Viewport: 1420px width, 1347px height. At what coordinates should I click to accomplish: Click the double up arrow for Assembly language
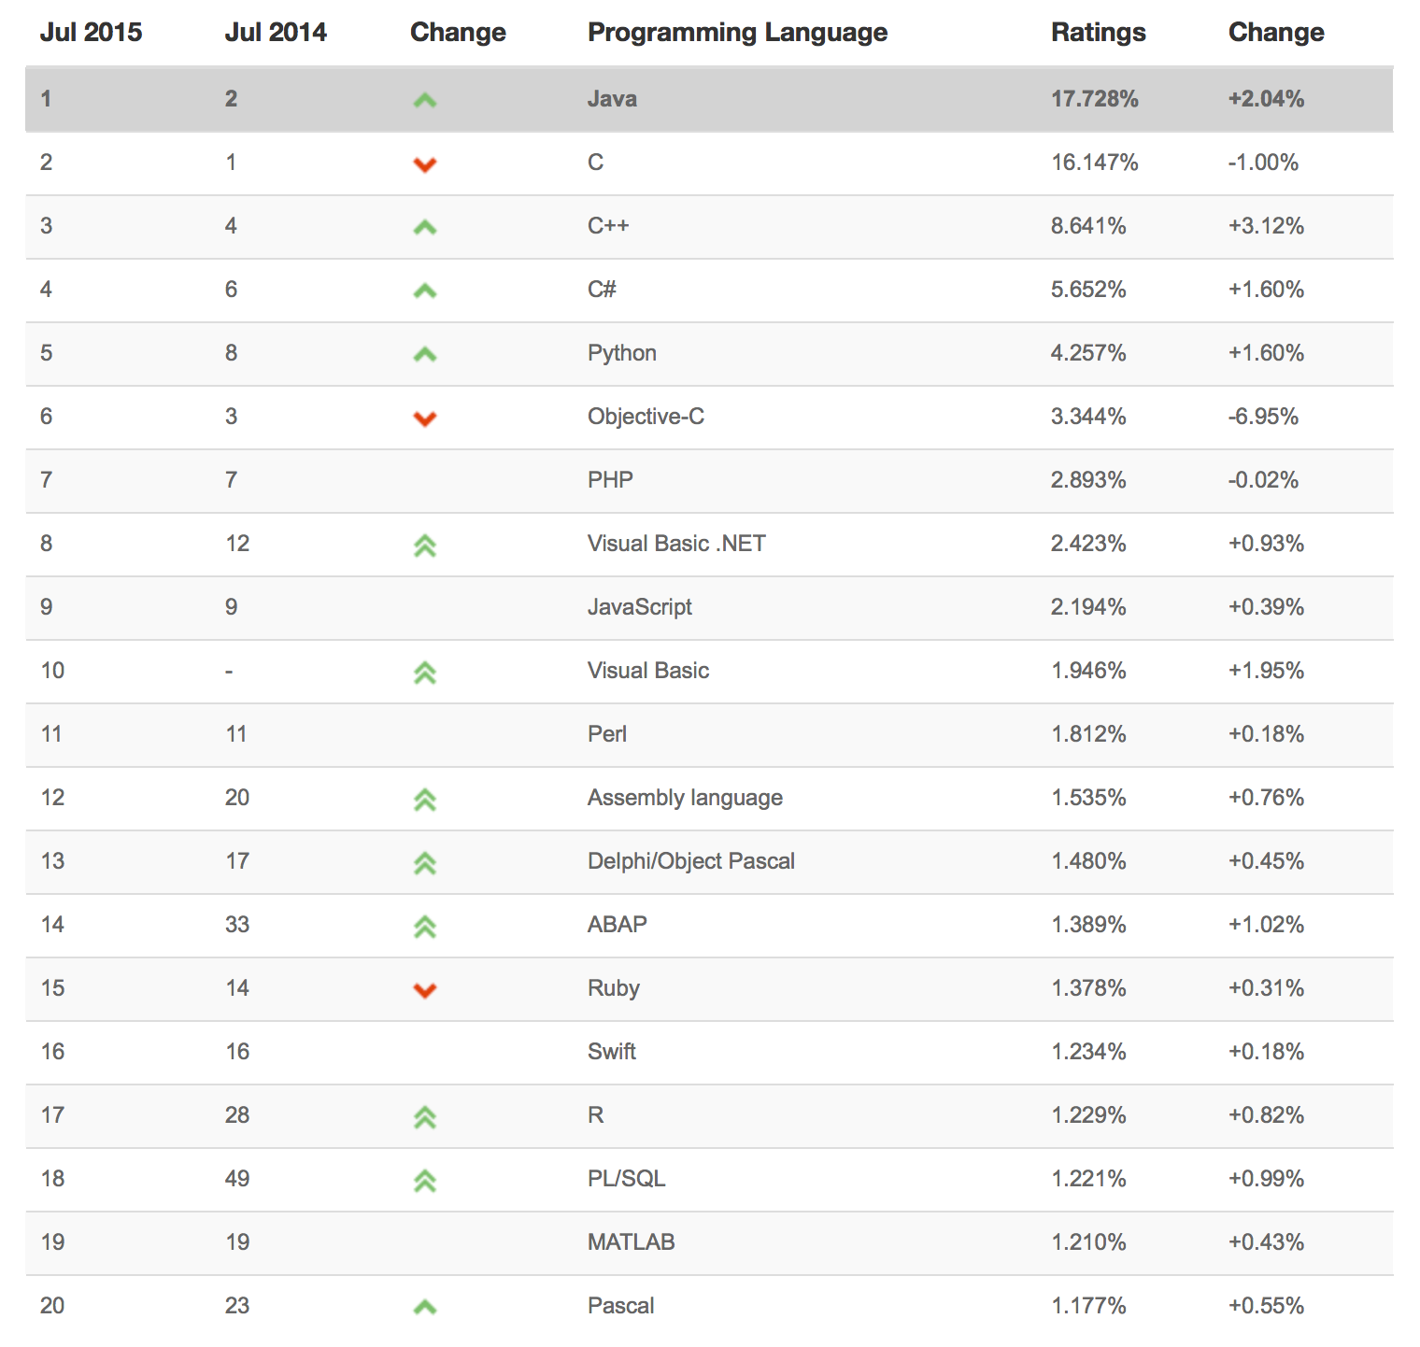(425, 800)
